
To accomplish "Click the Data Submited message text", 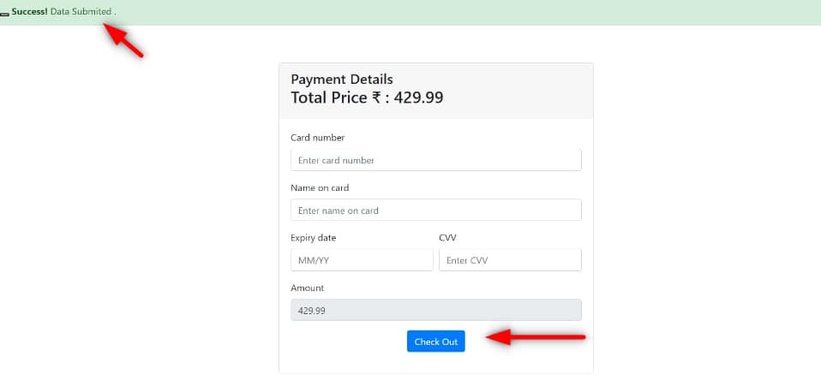I will (x=82, y=12).
